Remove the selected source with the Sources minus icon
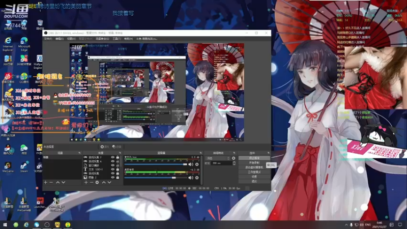 (92, 183)
